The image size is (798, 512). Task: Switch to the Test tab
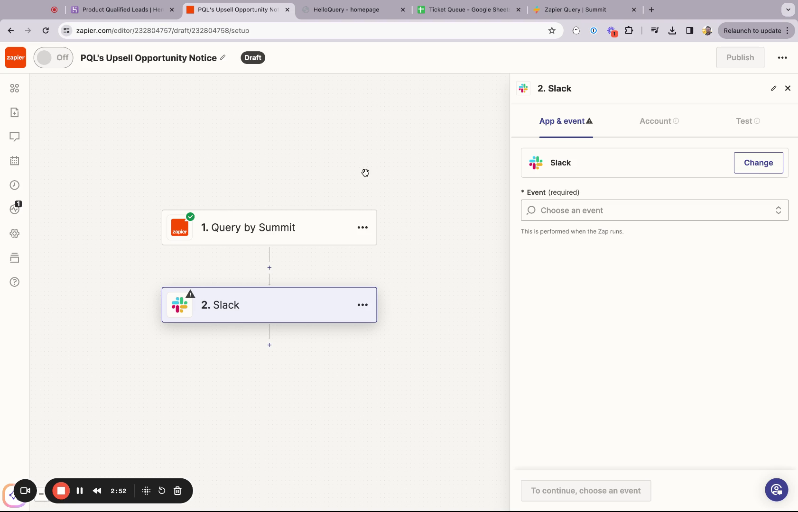point(748,121)
